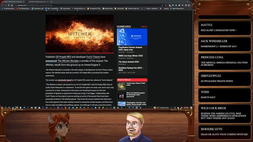Viewport: 253px width, 142px height.
Task: Click the blond man with glasses avatar
Action: pos(135,127)
